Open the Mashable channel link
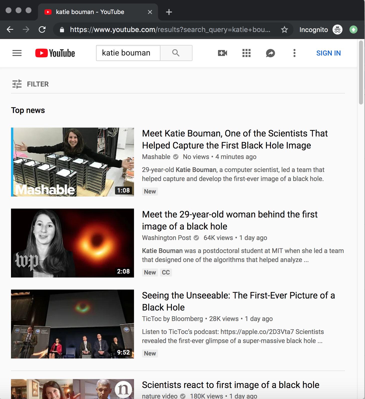 click(x=156, y=157)
